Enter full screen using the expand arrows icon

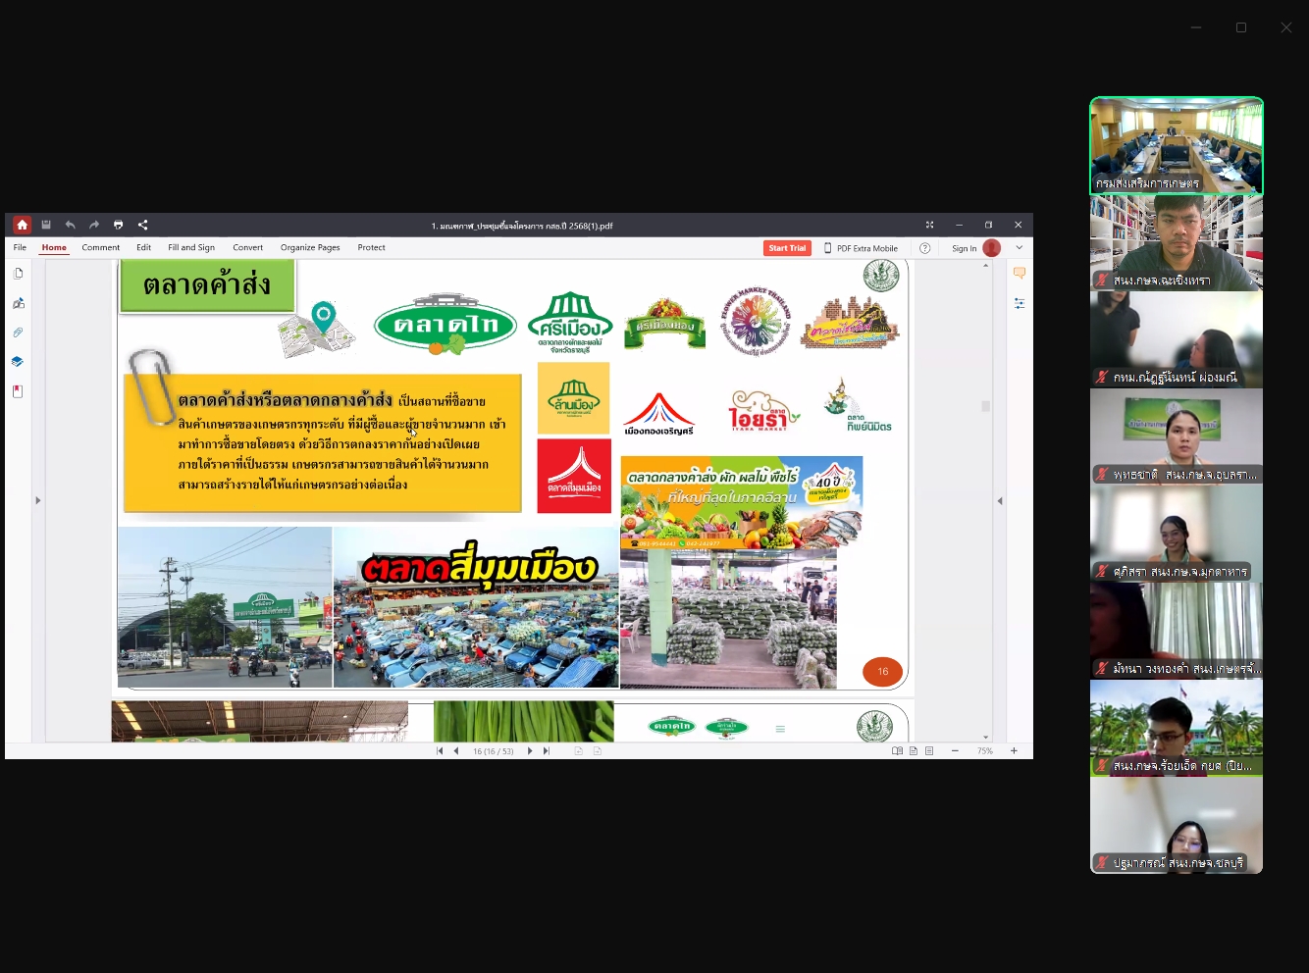(929, 225)
